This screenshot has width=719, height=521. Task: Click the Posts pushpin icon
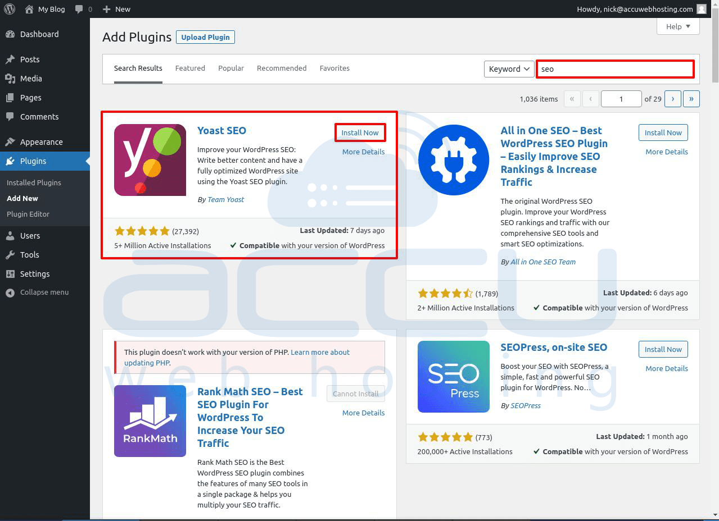pyautogui.click(x=10, y=60)
